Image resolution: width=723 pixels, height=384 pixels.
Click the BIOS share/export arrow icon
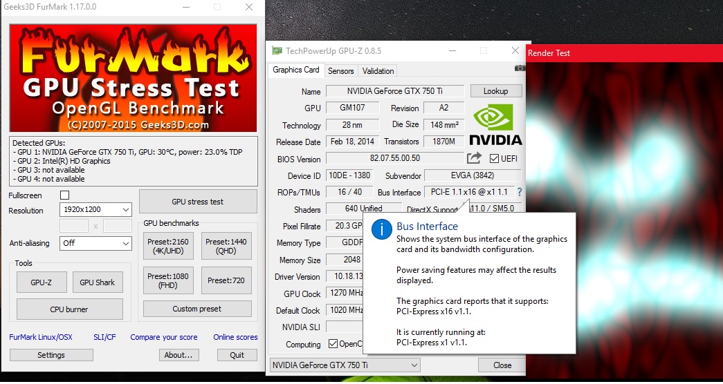[474, 158]
